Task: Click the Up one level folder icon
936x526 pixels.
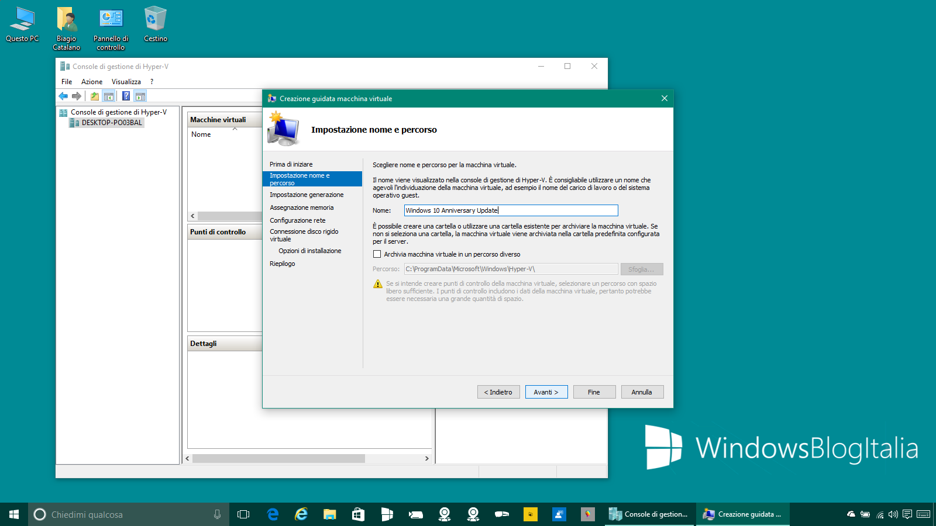Action: (x=95, y=96)
